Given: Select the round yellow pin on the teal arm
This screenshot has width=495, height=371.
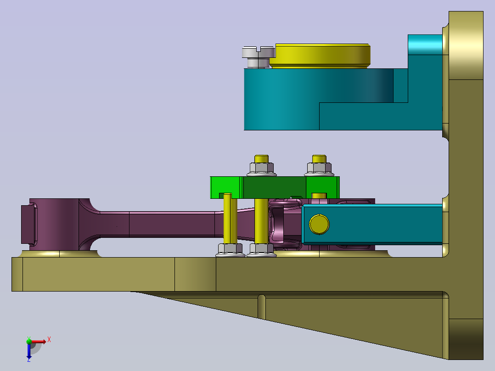Looking at the screenshot, I should pos(319,224).
